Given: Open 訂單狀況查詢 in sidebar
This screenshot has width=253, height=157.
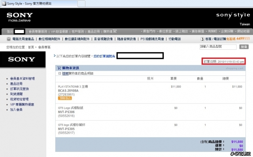Looking at the screenshot, I should pyautogui.click(x=19, y=89).
